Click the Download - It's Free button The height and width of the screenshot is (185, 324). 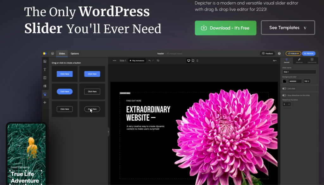(225, 28)
